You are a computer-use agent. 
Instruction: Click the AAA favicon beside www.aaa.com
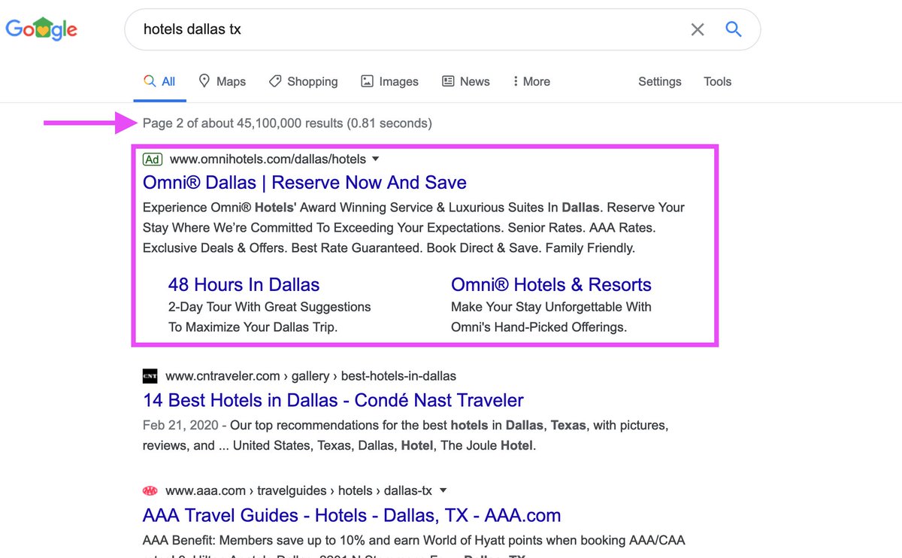(150, 490)
